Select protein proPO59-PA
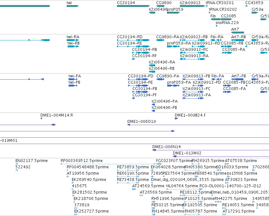 click(179, 82)
